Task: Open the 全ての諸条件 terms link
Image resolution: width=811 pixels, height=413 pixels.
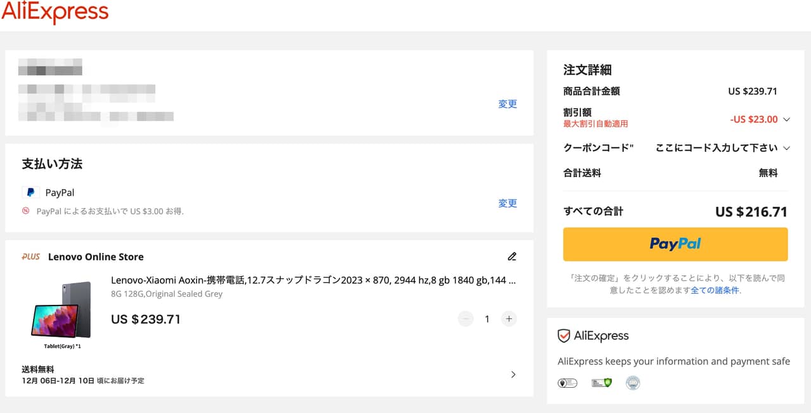Action: click(714, 290)
